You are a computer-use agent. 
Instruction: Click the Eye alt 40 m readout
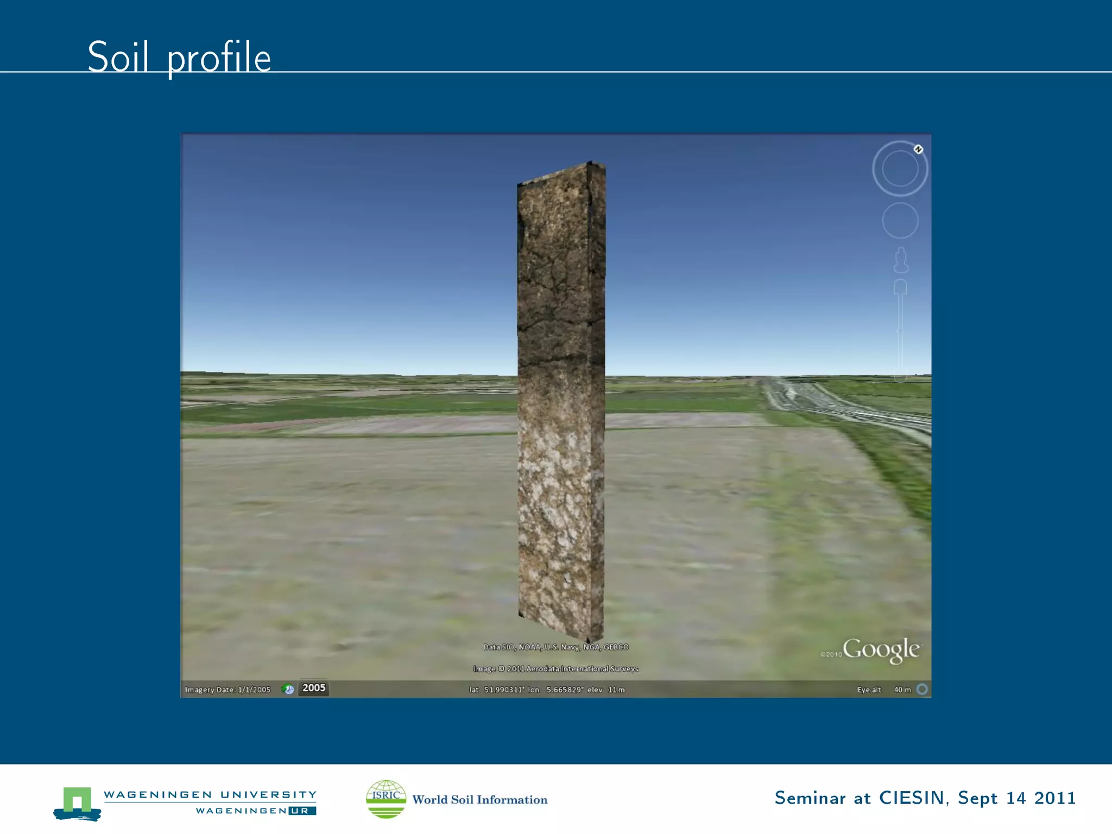pos(883,690)
